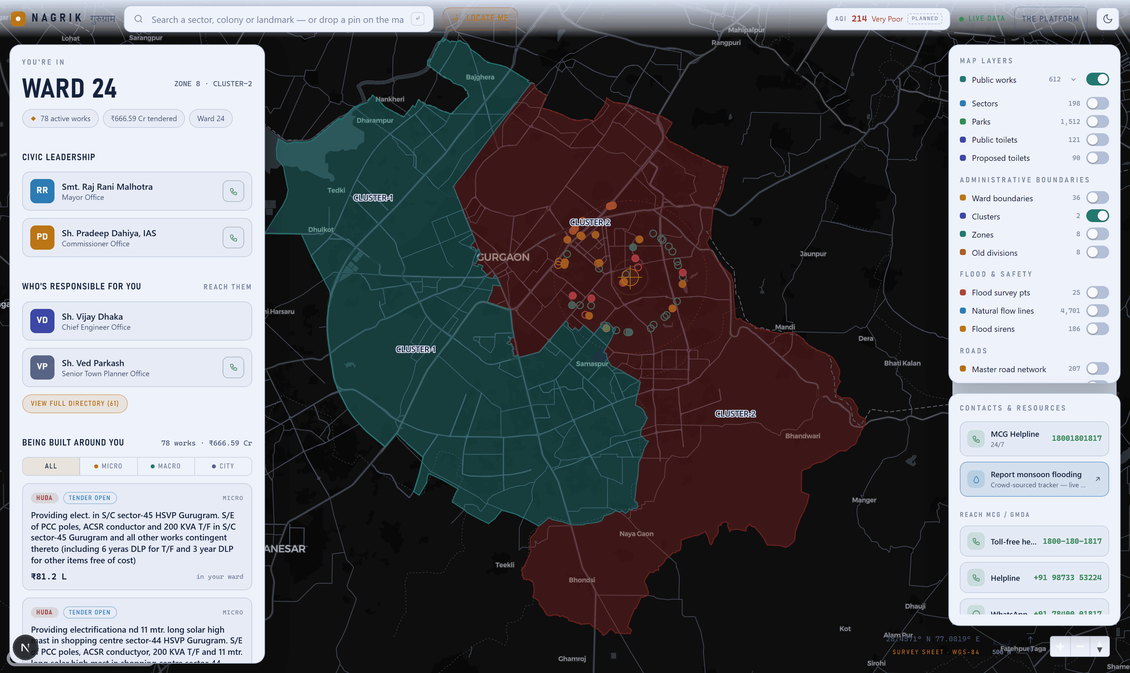Enable the Parks layer
The width and height of the screenshot is (1130, 673).
[1097, 121]
